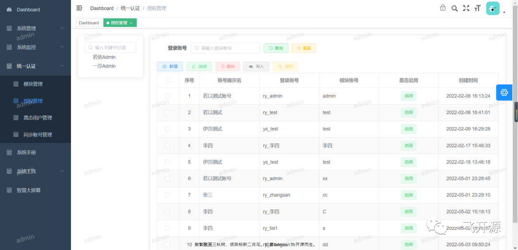This screenshot has width=518, height=250.
Task: Check the row numbered 5 ys_test
Action: [x=167, y=162]
